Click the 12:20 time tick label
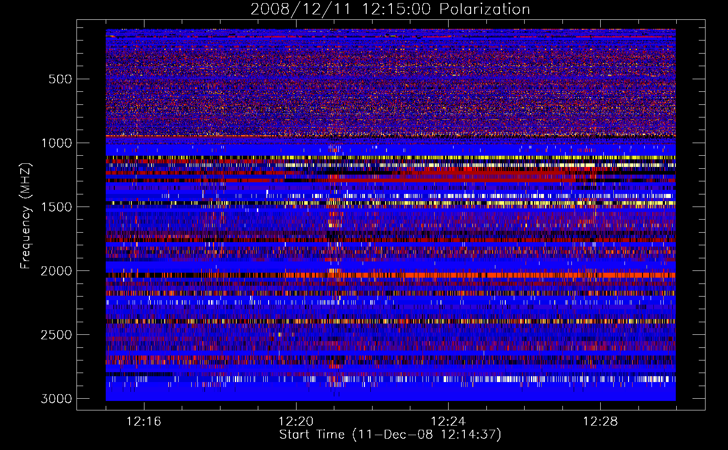The height and width of the screenshot is (450, 728). click(x=296, y=422)
